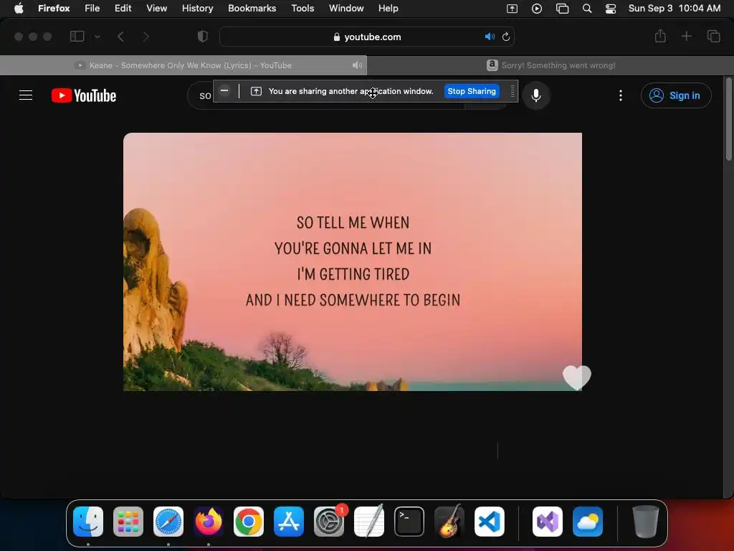The image size is (734, 551).
Task: Mute audio via address bar speaker icon
Action: pyautogui.click(x=490, y=37)
